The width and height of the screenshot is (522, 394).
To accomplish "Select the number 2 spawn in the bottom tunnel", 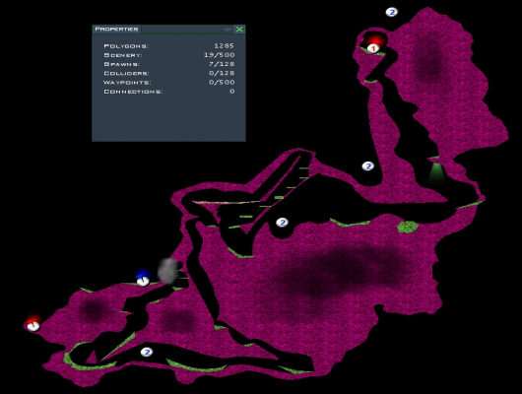I will click(x=147, y=352).
